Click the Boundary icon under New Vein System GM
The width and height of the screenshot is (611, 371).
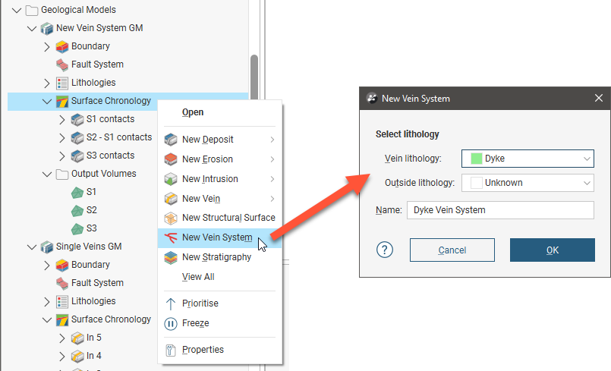[x=62, y=47]
